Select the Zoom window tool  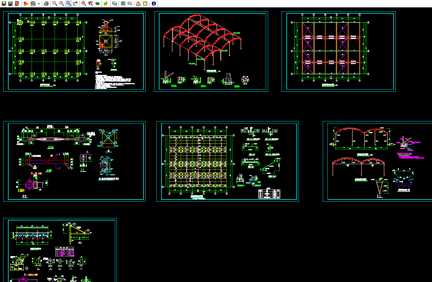[x=69, y=4]
